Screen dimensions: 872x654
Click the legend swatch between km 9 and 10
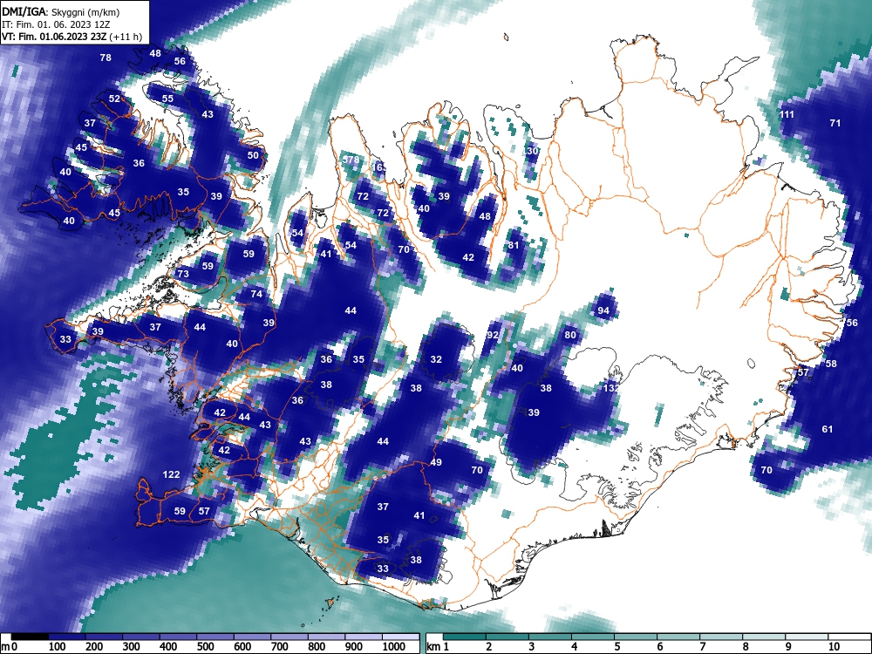[x=807, y=637]
